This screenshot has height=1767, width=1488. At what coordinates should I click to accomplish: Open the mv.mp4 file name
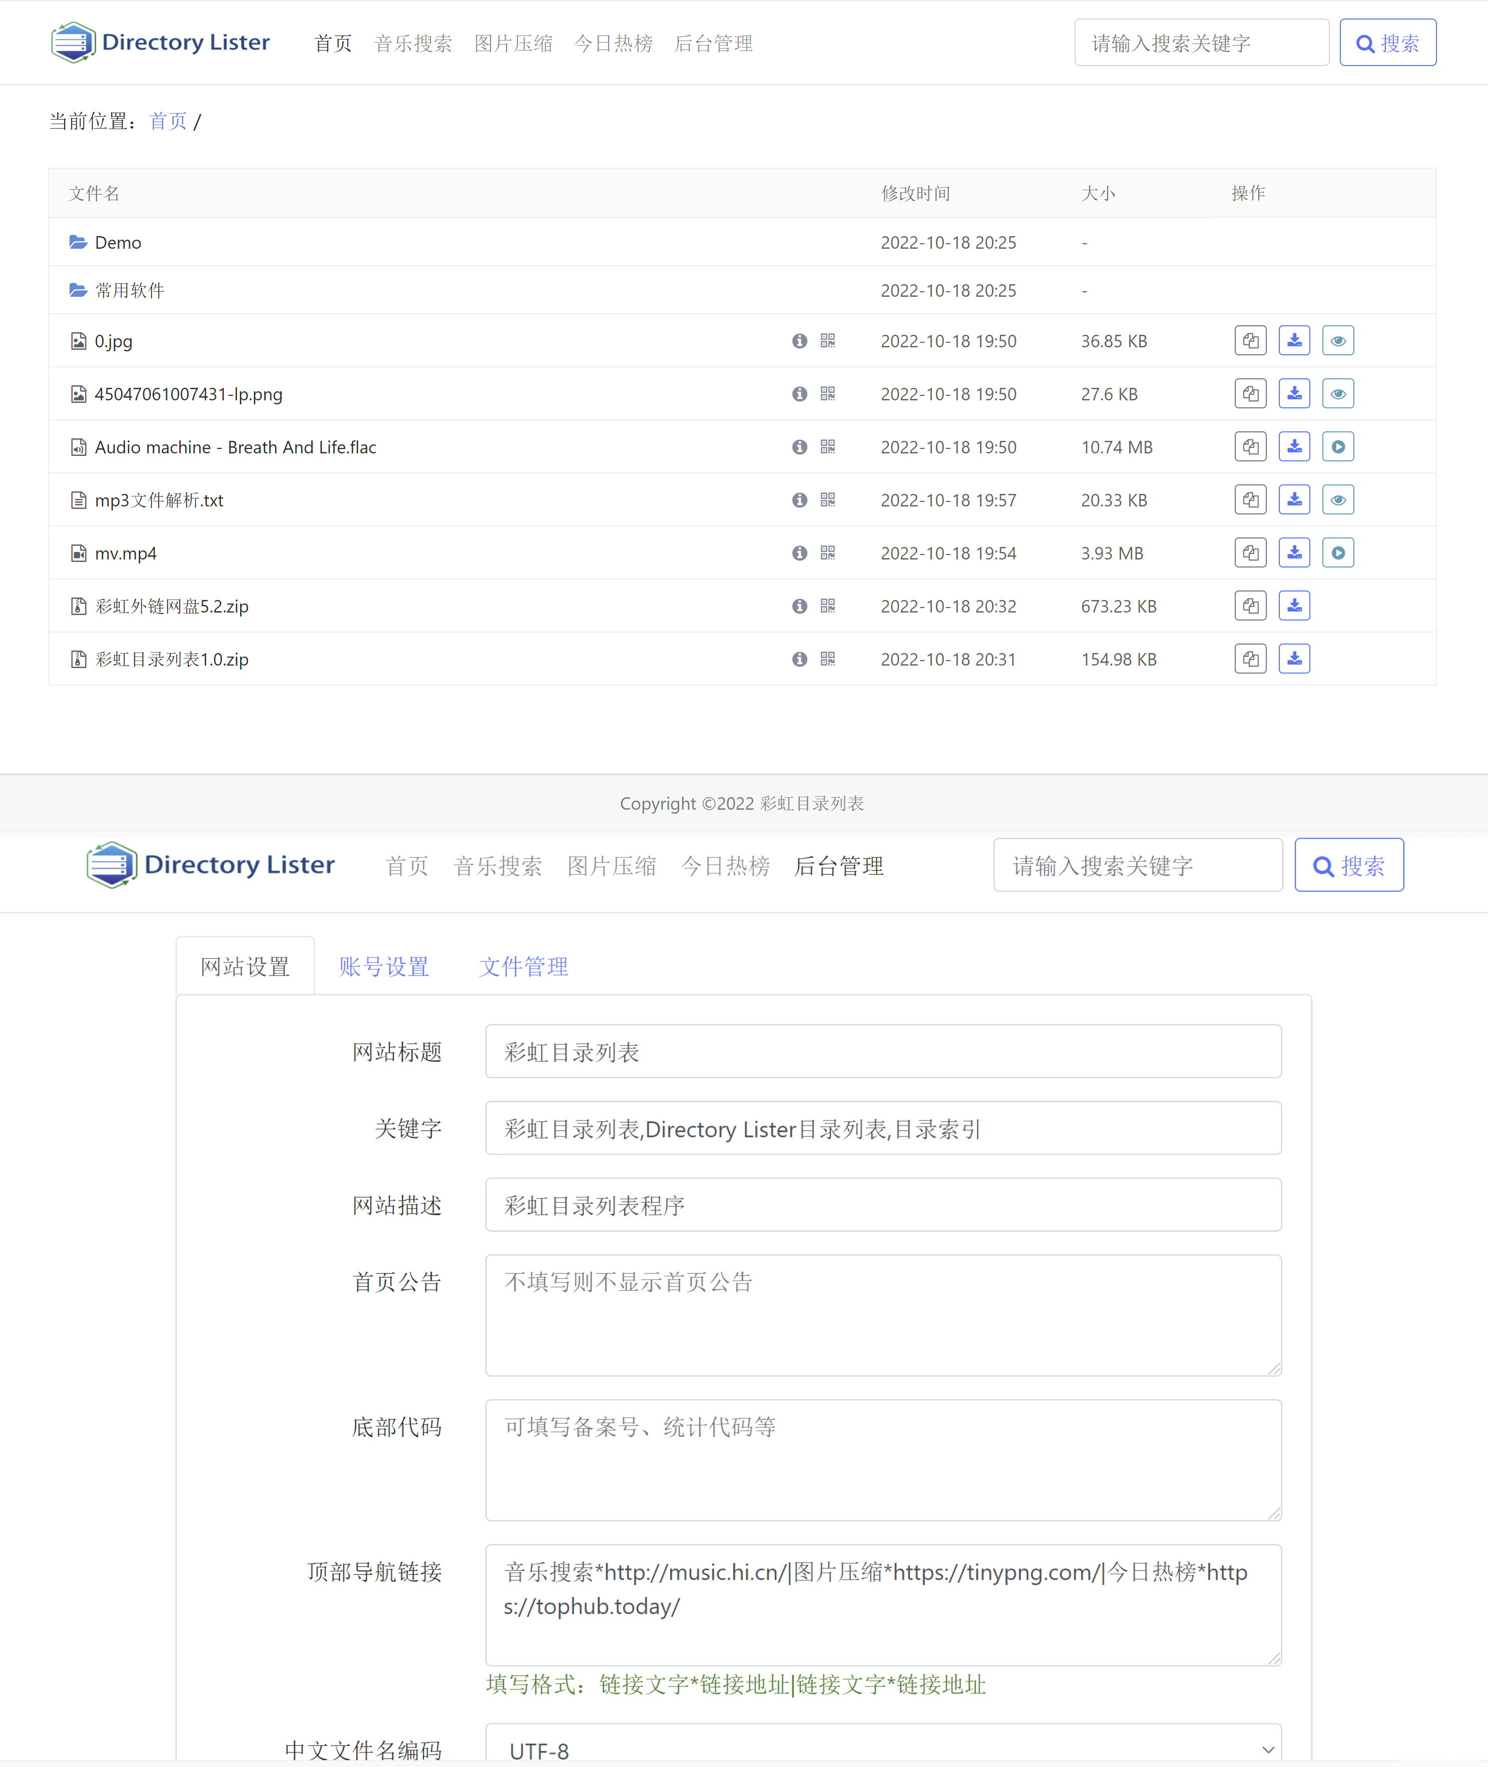[125, 553]
